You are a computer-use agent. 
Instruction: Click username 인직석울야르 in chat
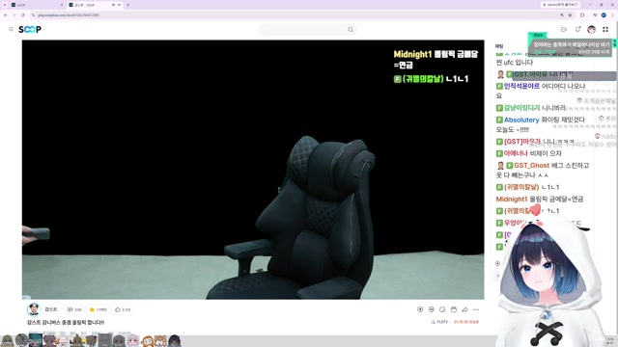point(521,86)
